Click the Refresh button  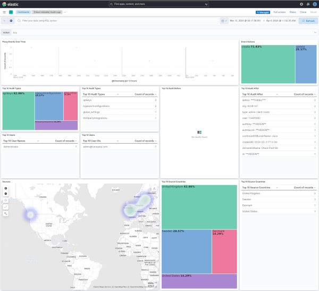(x=308, y=21)
